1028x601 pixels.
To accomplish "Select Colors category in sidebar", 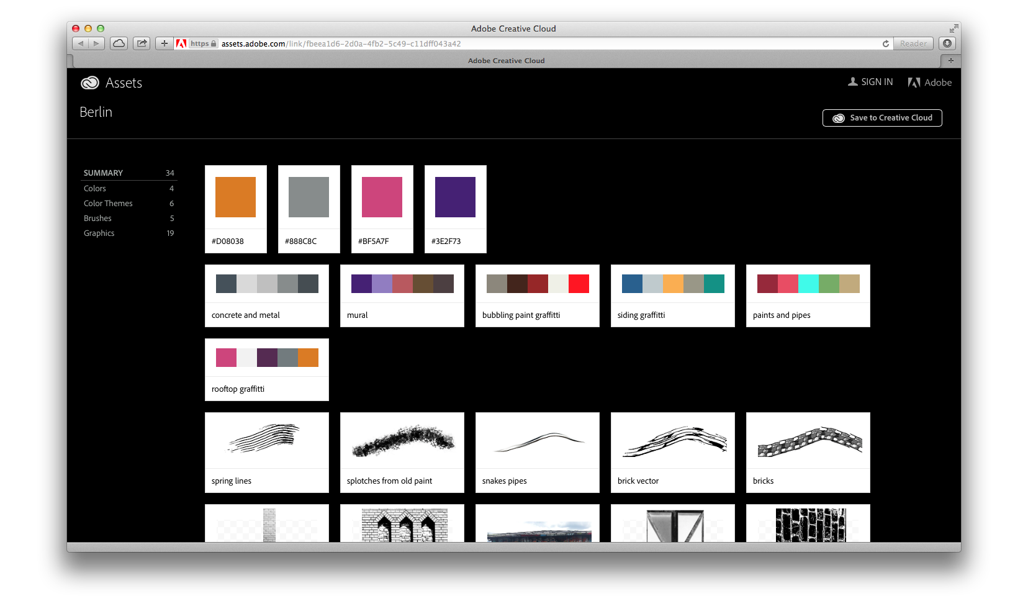I will [129, 188].
